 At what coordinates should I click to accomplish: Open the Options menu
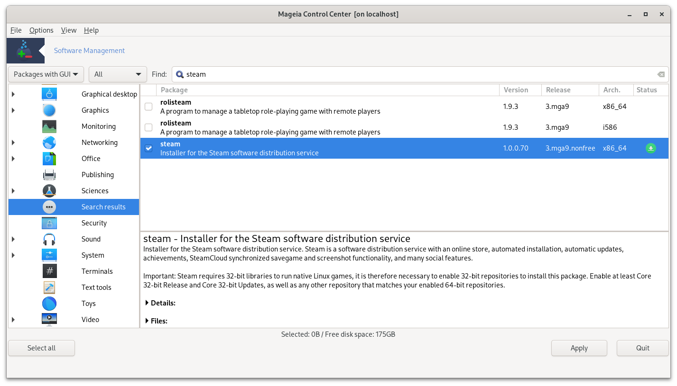[41, 30]
